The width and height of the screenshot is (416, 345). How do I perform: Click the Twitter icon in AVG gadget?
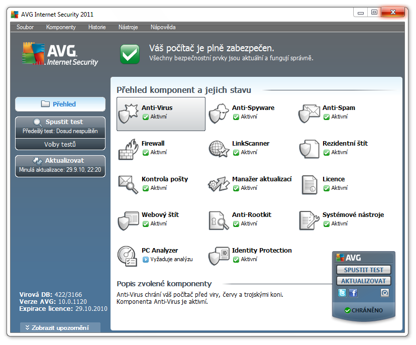342,293
